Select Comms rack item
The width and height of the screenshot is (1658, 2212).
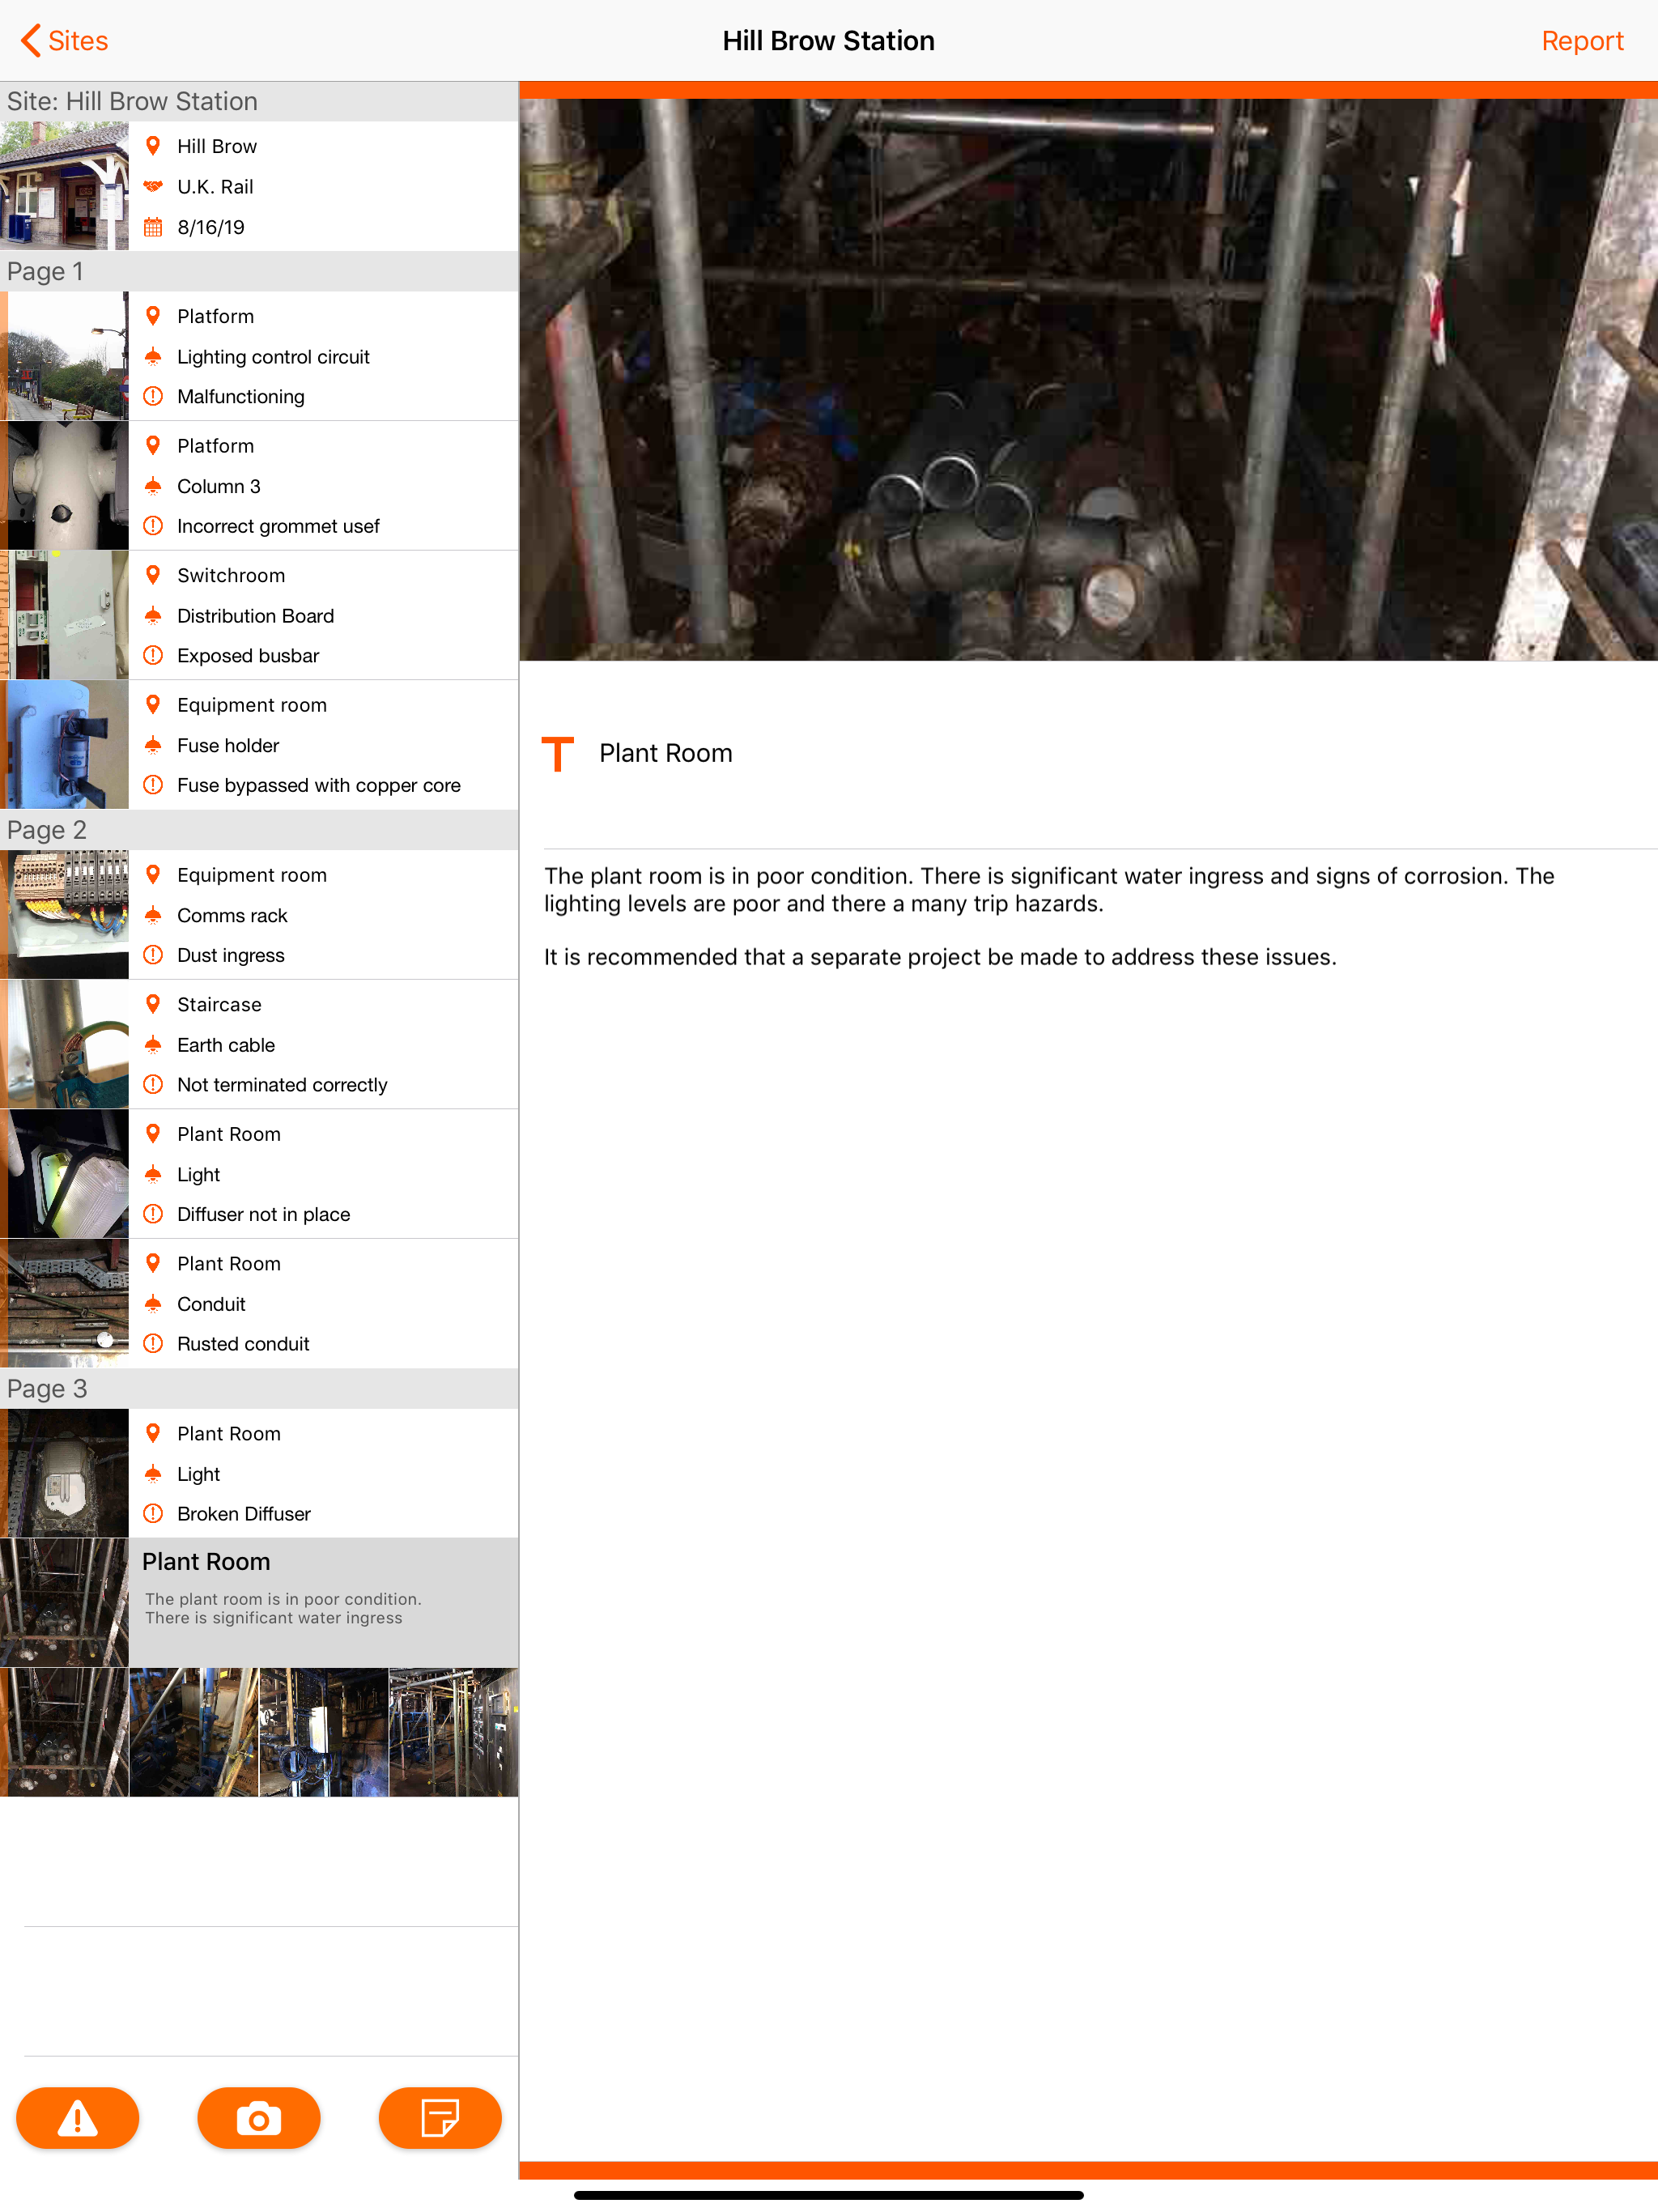[232, 915]
